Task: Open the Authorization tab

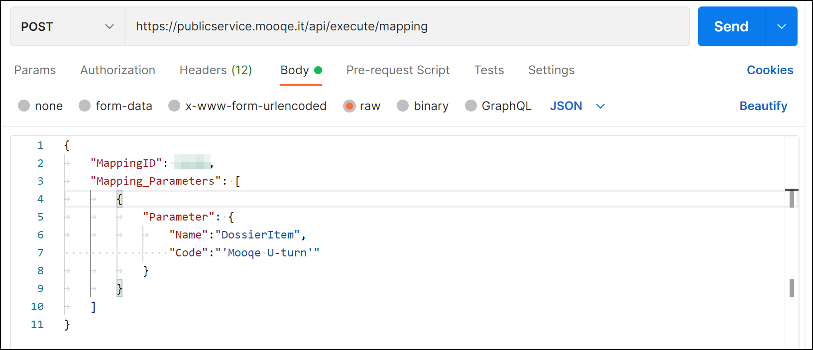Action: [117, 70]
